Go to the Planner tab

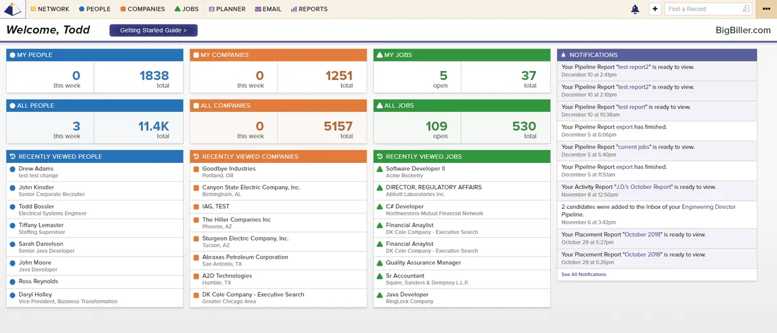point(227,9)
